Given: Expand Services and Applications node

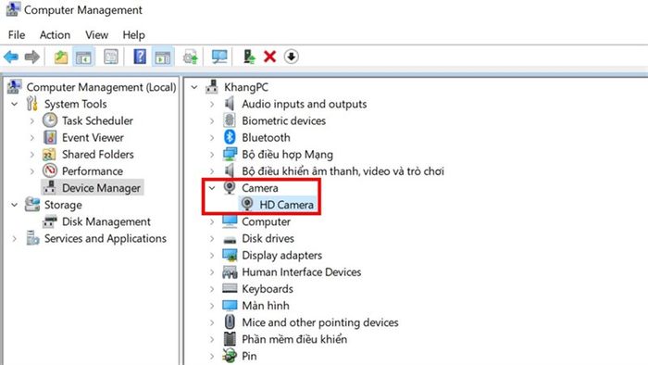Looking at the screenshot, I should pos(15,238).
